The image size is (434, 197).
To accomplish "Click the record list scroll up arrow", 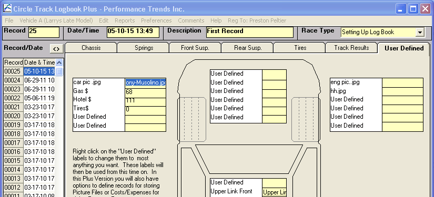I will [x=59, y=63].
